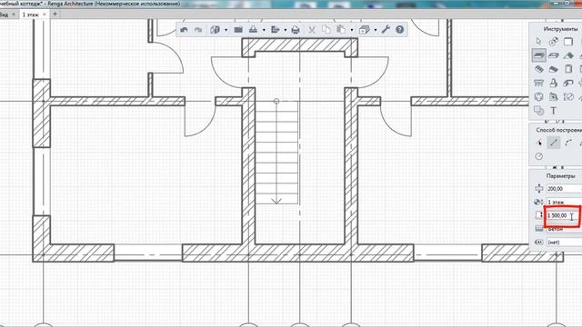Add a new tab with the plus button
The height and width of the screenshot is (327, 582).
click(x=55, y=15)
